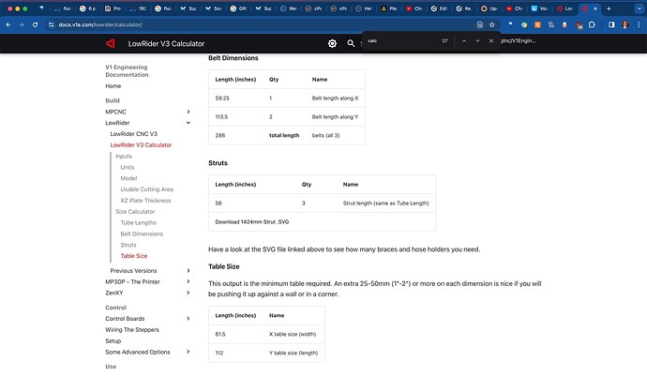
Task: Open the Setup link in the sidebar
Action: [x=113, y=340]
